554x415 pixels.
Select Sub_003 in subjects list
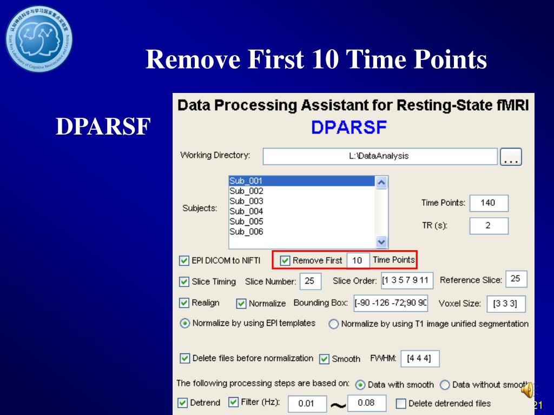tap(246, 201)
